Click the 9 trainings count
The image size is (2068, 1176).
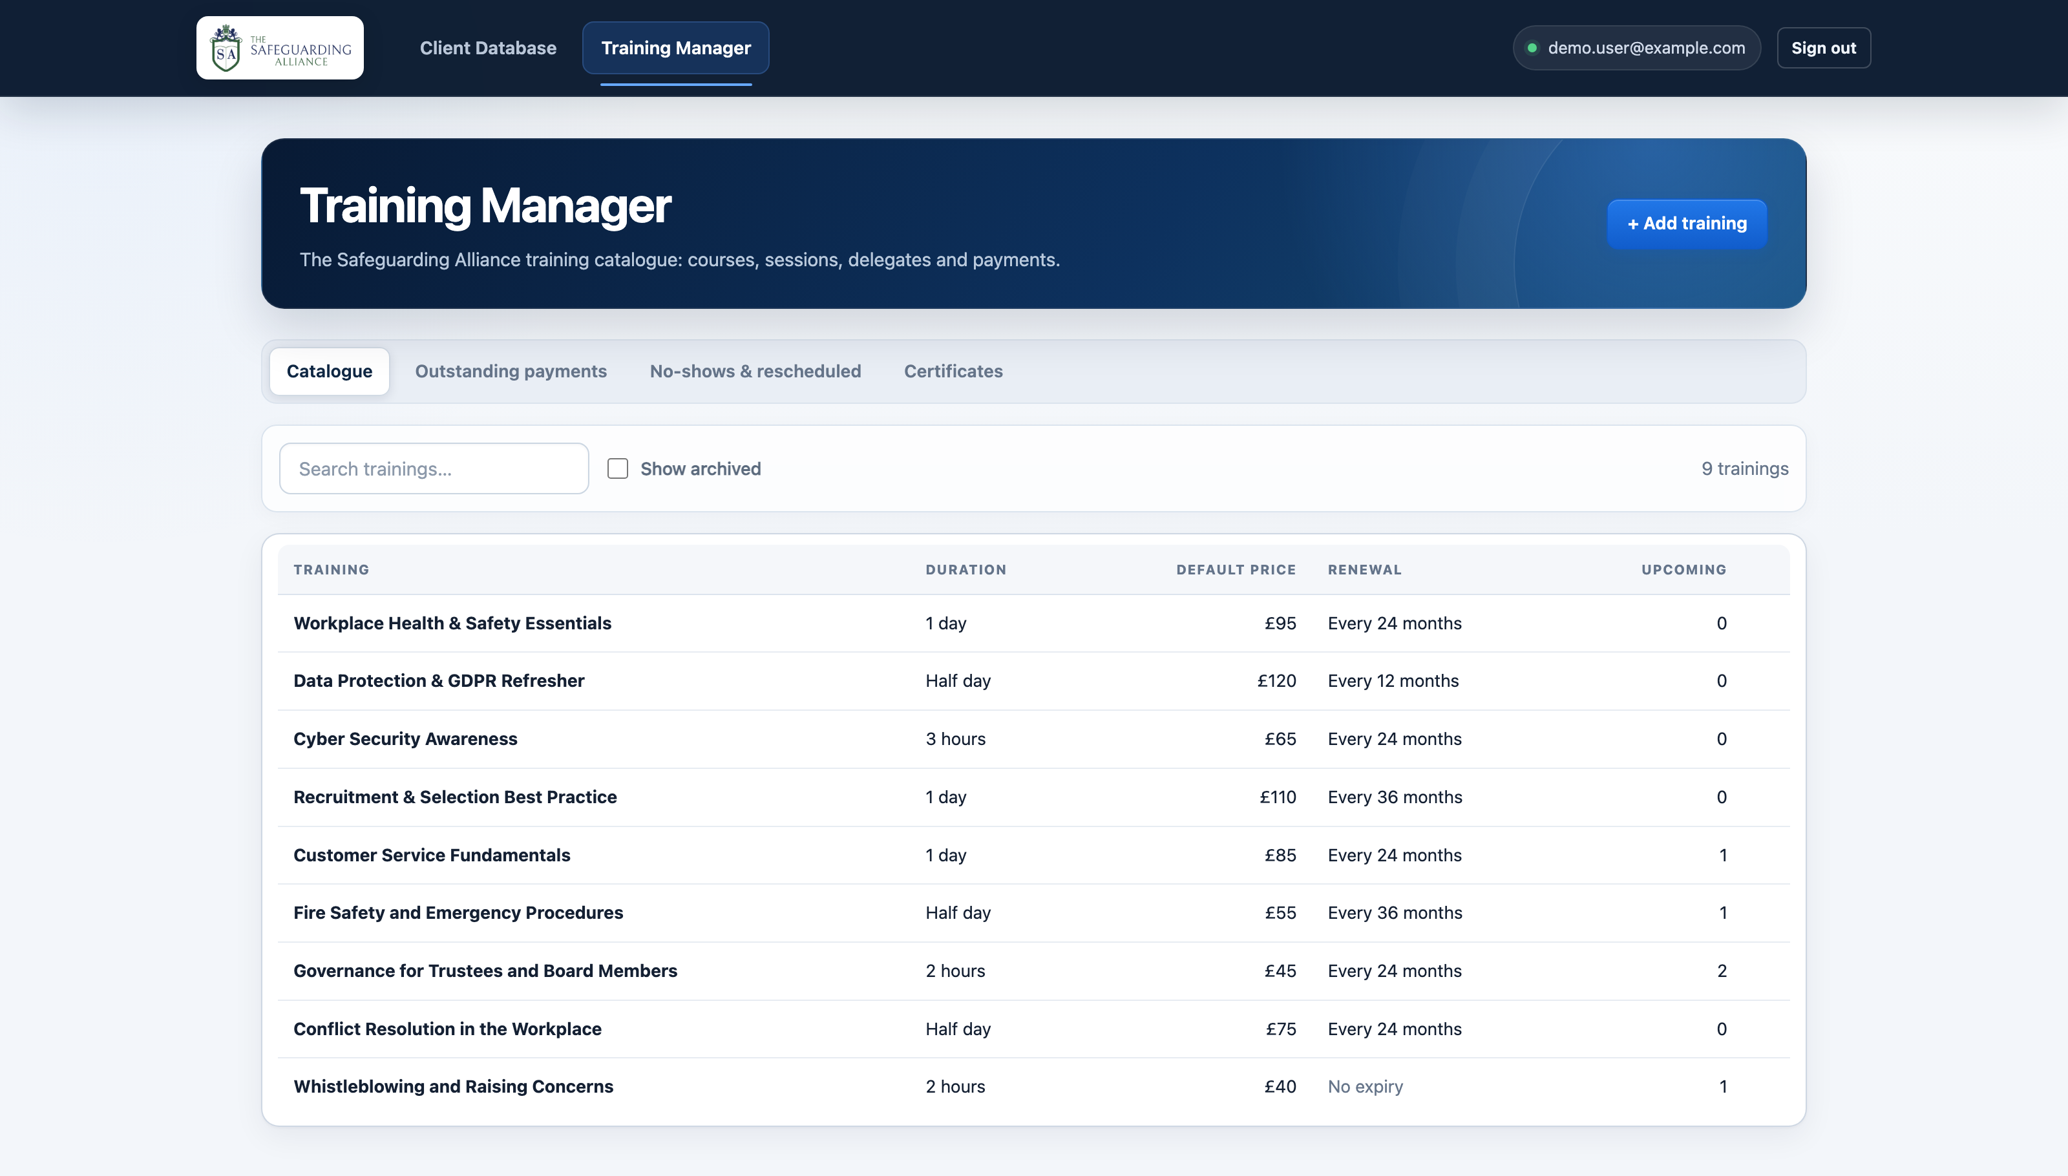(x=1745, y=468)
